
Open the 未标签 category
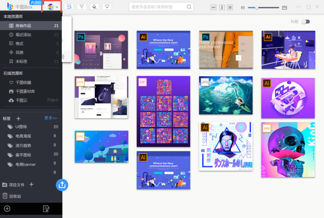click(31, 61)
